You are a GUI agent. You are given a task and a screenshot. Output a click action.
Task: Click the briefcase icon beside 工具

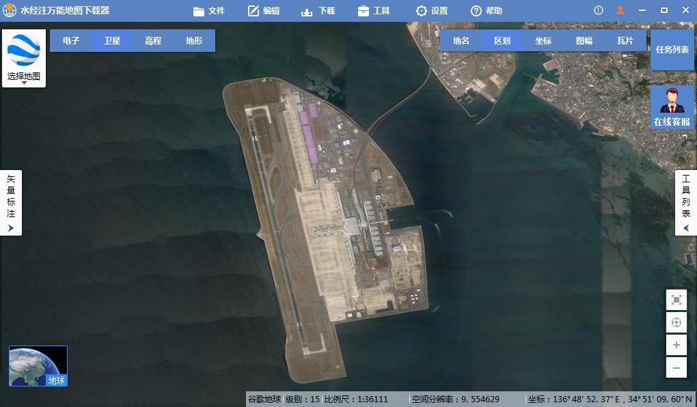pos(363,11)
